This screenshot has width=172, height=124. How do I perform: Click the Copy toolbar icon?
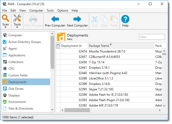tap(104, 19)
